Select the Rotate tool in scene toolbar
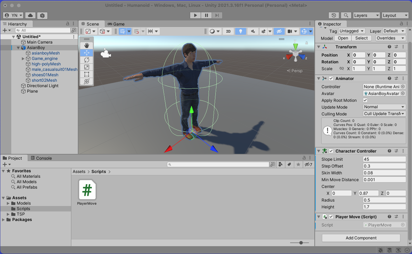Viewport: 412px width, 254px height. (x=87, y=60)
